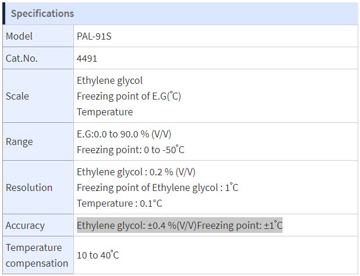Click the Temperature scale entry

(x=105, y=112)
